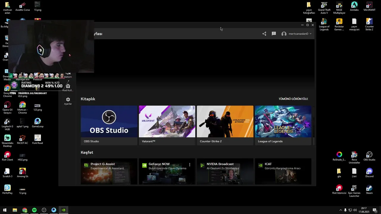
Task: Open Kod Kullan gift icon in sidebar
Action: pos(68,88)
